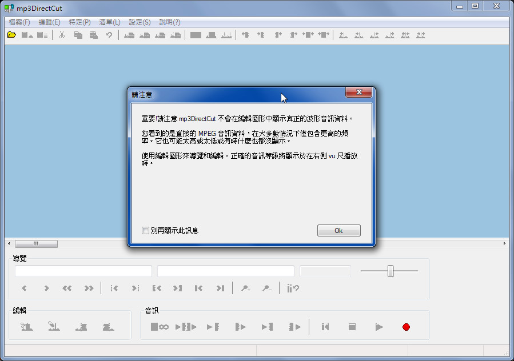Image resolution: width=514 pixels, height=361 pixels.
Task: Click the red record button
Action: 406,327
